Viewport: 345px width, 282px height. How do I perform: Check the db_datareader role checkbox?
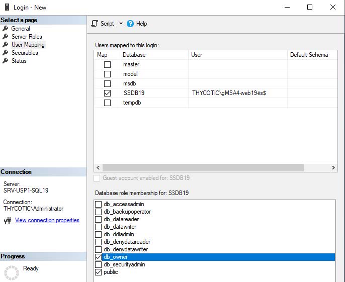pyautogui.click(x=99, y=219)
